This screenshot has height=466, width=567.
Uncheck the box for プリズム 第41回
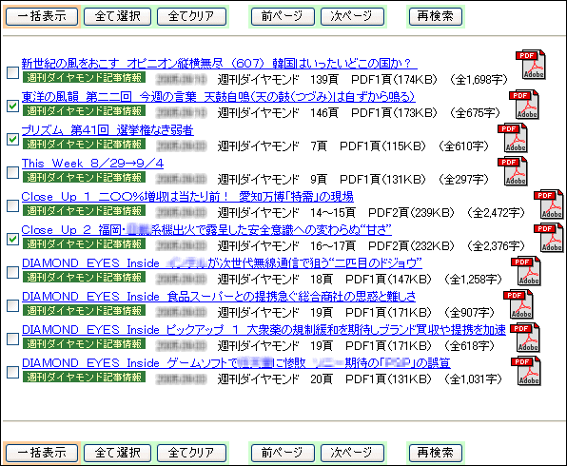tap(12, 139)
